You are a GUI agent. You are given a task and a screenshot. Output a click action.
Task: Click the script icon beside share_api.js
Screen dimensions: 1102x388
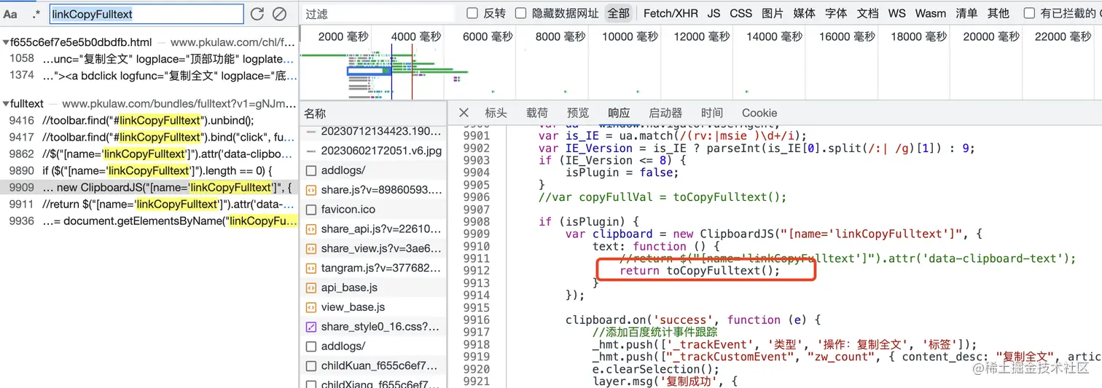(311, 229)
